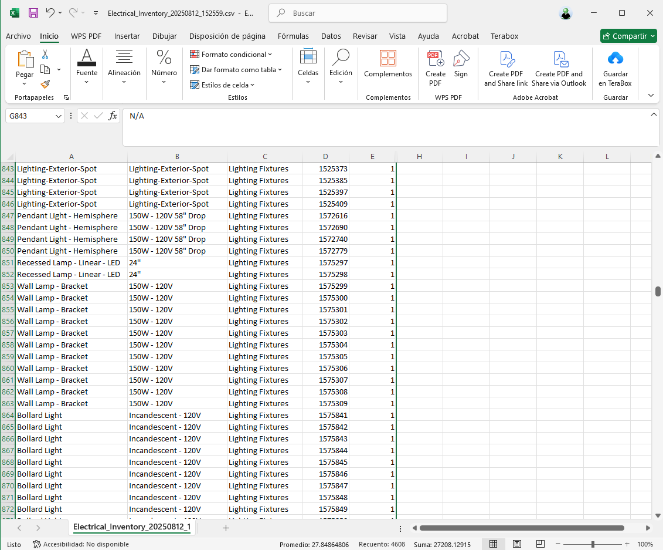
Task: Expand the formula bar chevron
Action: 654,113
